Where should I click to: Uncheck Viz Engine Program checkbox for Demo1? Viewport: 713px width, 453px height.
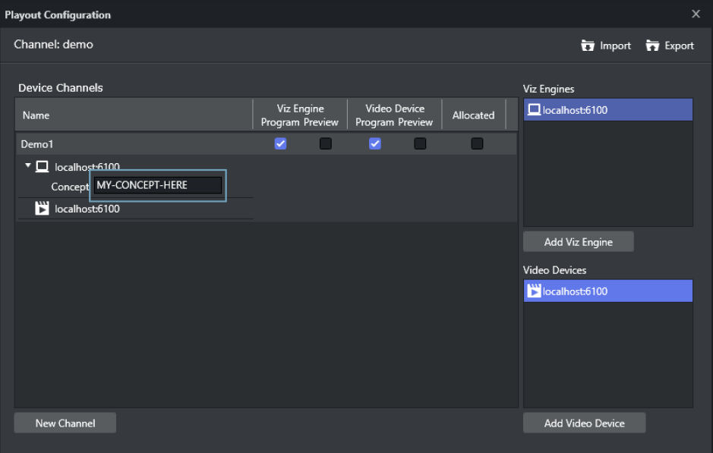click(x=280, y=143)
